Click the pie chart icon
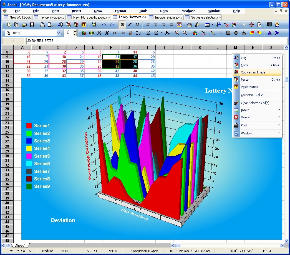290x255 pixels. 195,33
